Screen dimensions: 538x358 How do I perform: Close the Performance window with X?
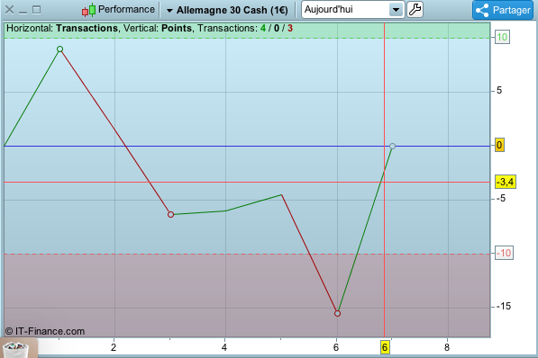point(9,10)
